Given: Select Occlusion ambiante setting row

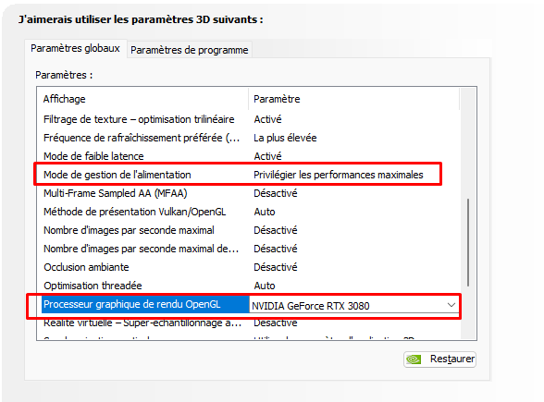Looking at the screenshot, I should coord(248,267).
